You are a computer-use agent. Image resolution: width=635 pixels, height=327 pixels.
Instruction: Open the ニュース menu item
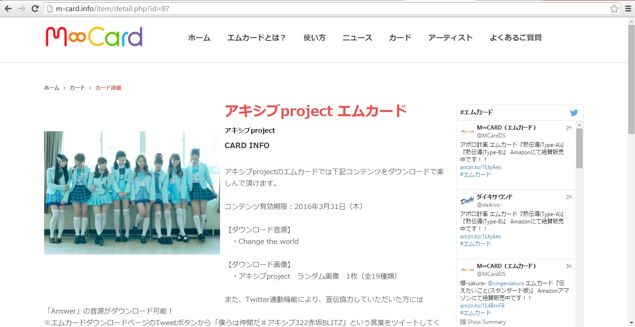pos(357,38)
